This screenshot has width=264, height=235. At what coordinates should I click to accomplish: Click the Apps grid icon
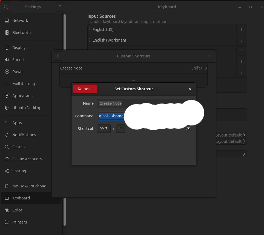(7, 123)
